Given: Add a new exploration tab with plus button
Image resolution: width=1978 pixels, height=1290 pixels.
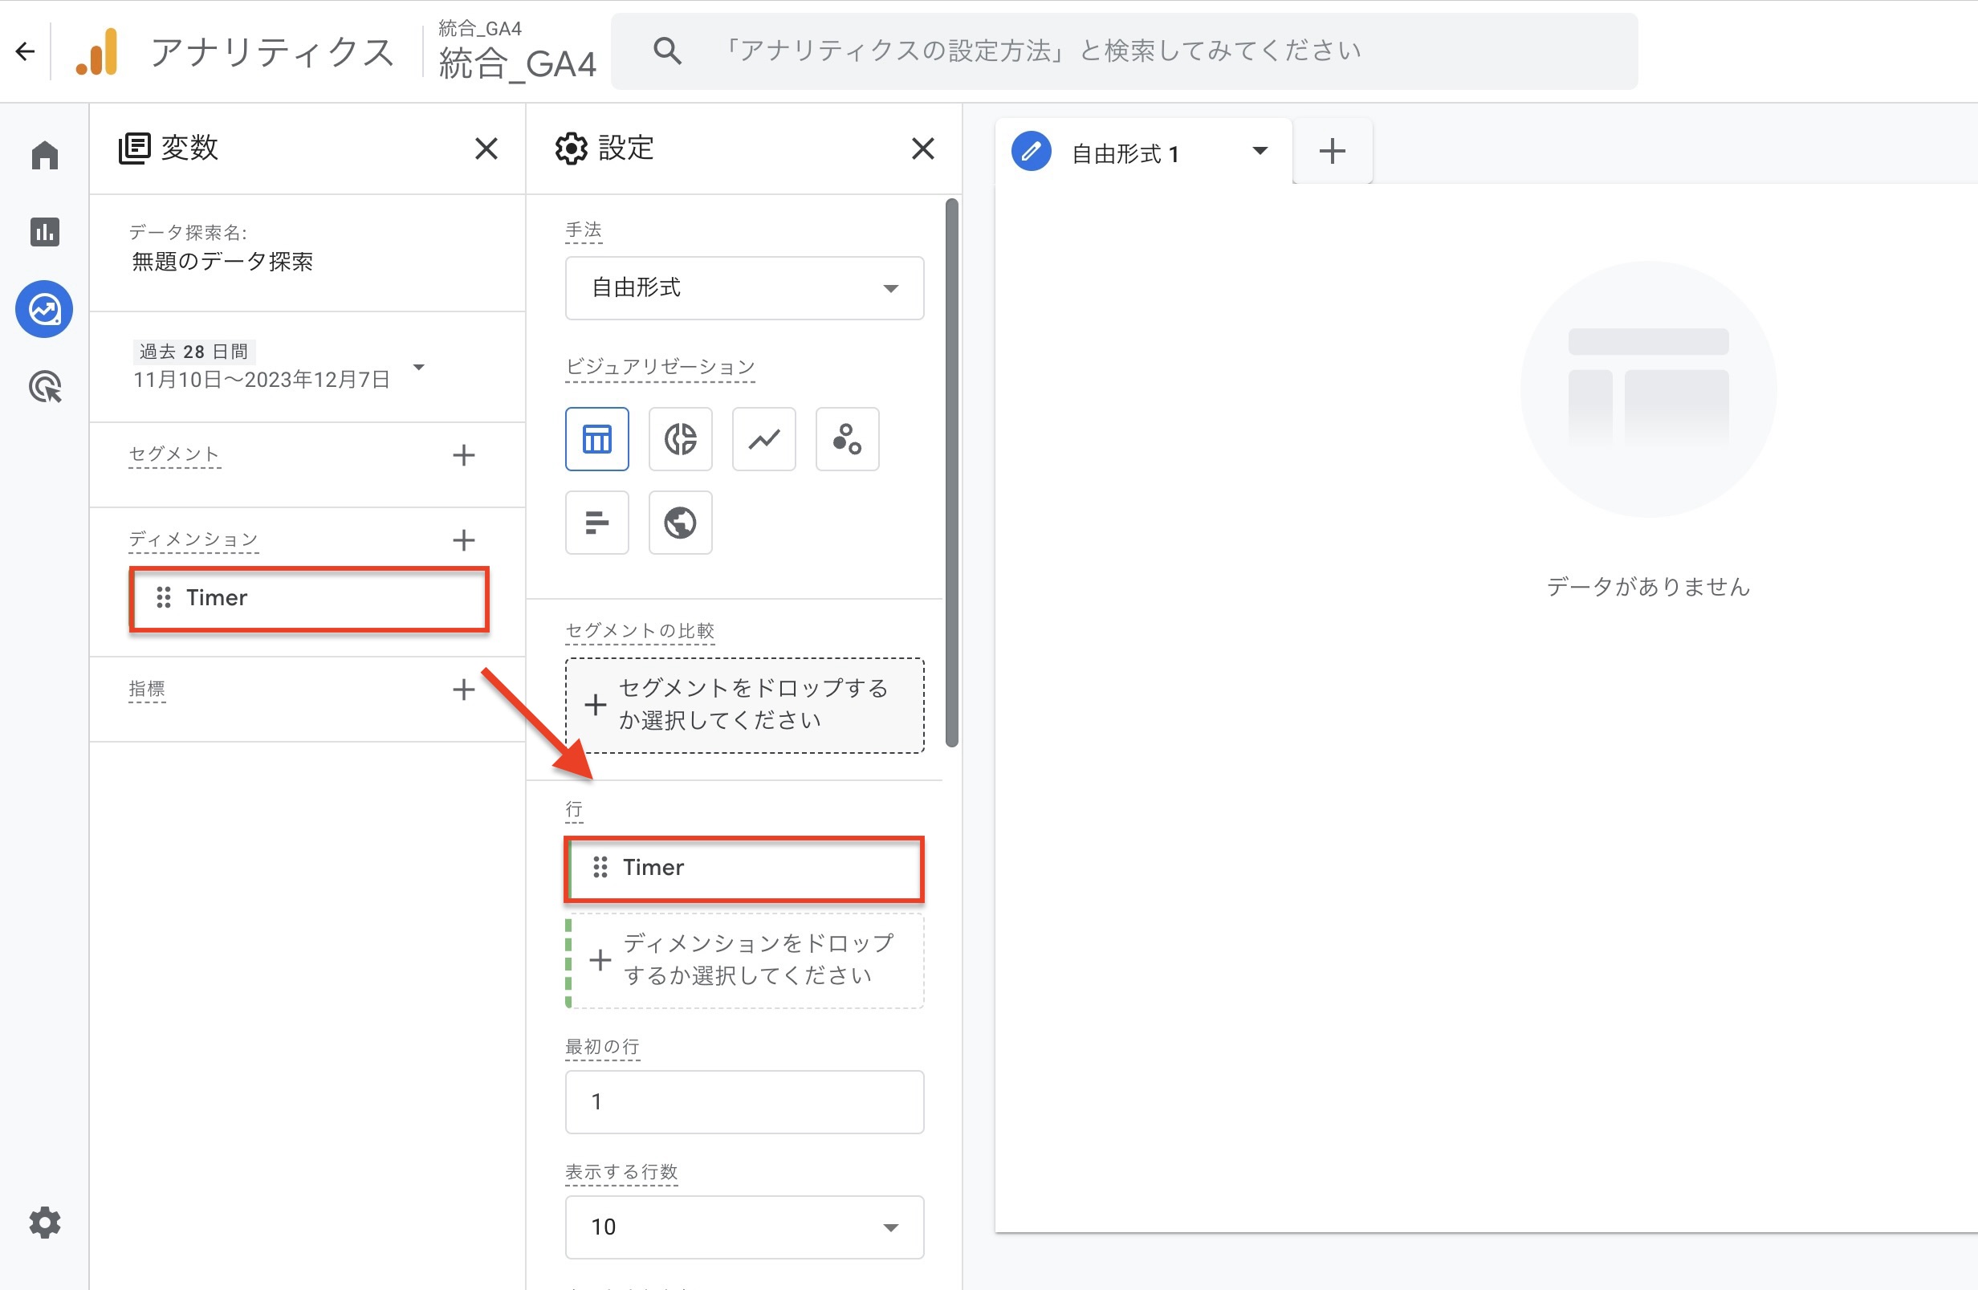Looking at the screenshot, I should tap(1332, 150).
